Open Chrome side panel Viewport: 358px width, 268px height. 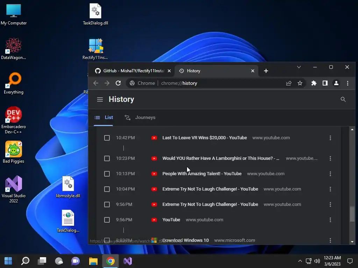pyautogui.click(x=325, y=83)
